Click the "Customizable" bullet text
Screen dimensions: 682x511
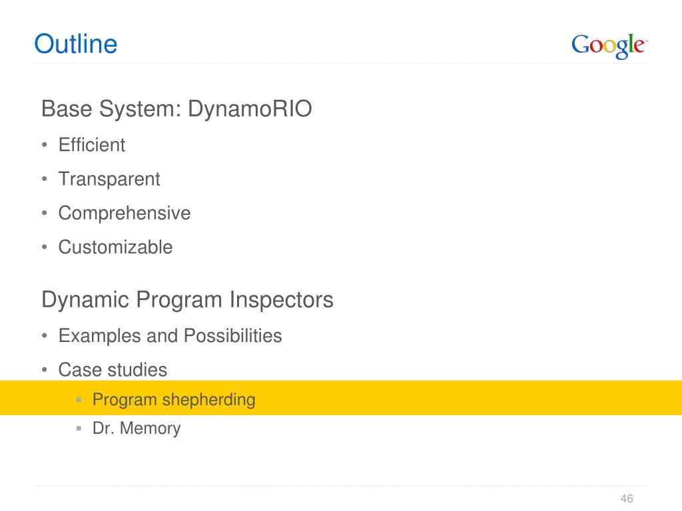115,248
